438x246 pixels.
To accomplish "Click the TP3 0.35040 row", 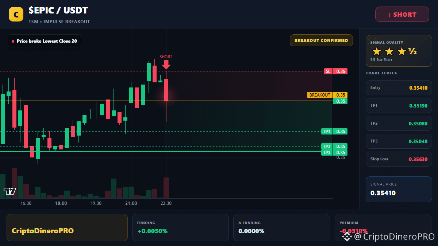I will (x=399, y=141).
